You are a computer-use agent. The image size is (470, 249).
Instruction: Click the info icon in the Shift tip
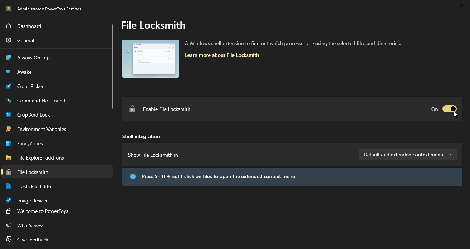point(133,176)
